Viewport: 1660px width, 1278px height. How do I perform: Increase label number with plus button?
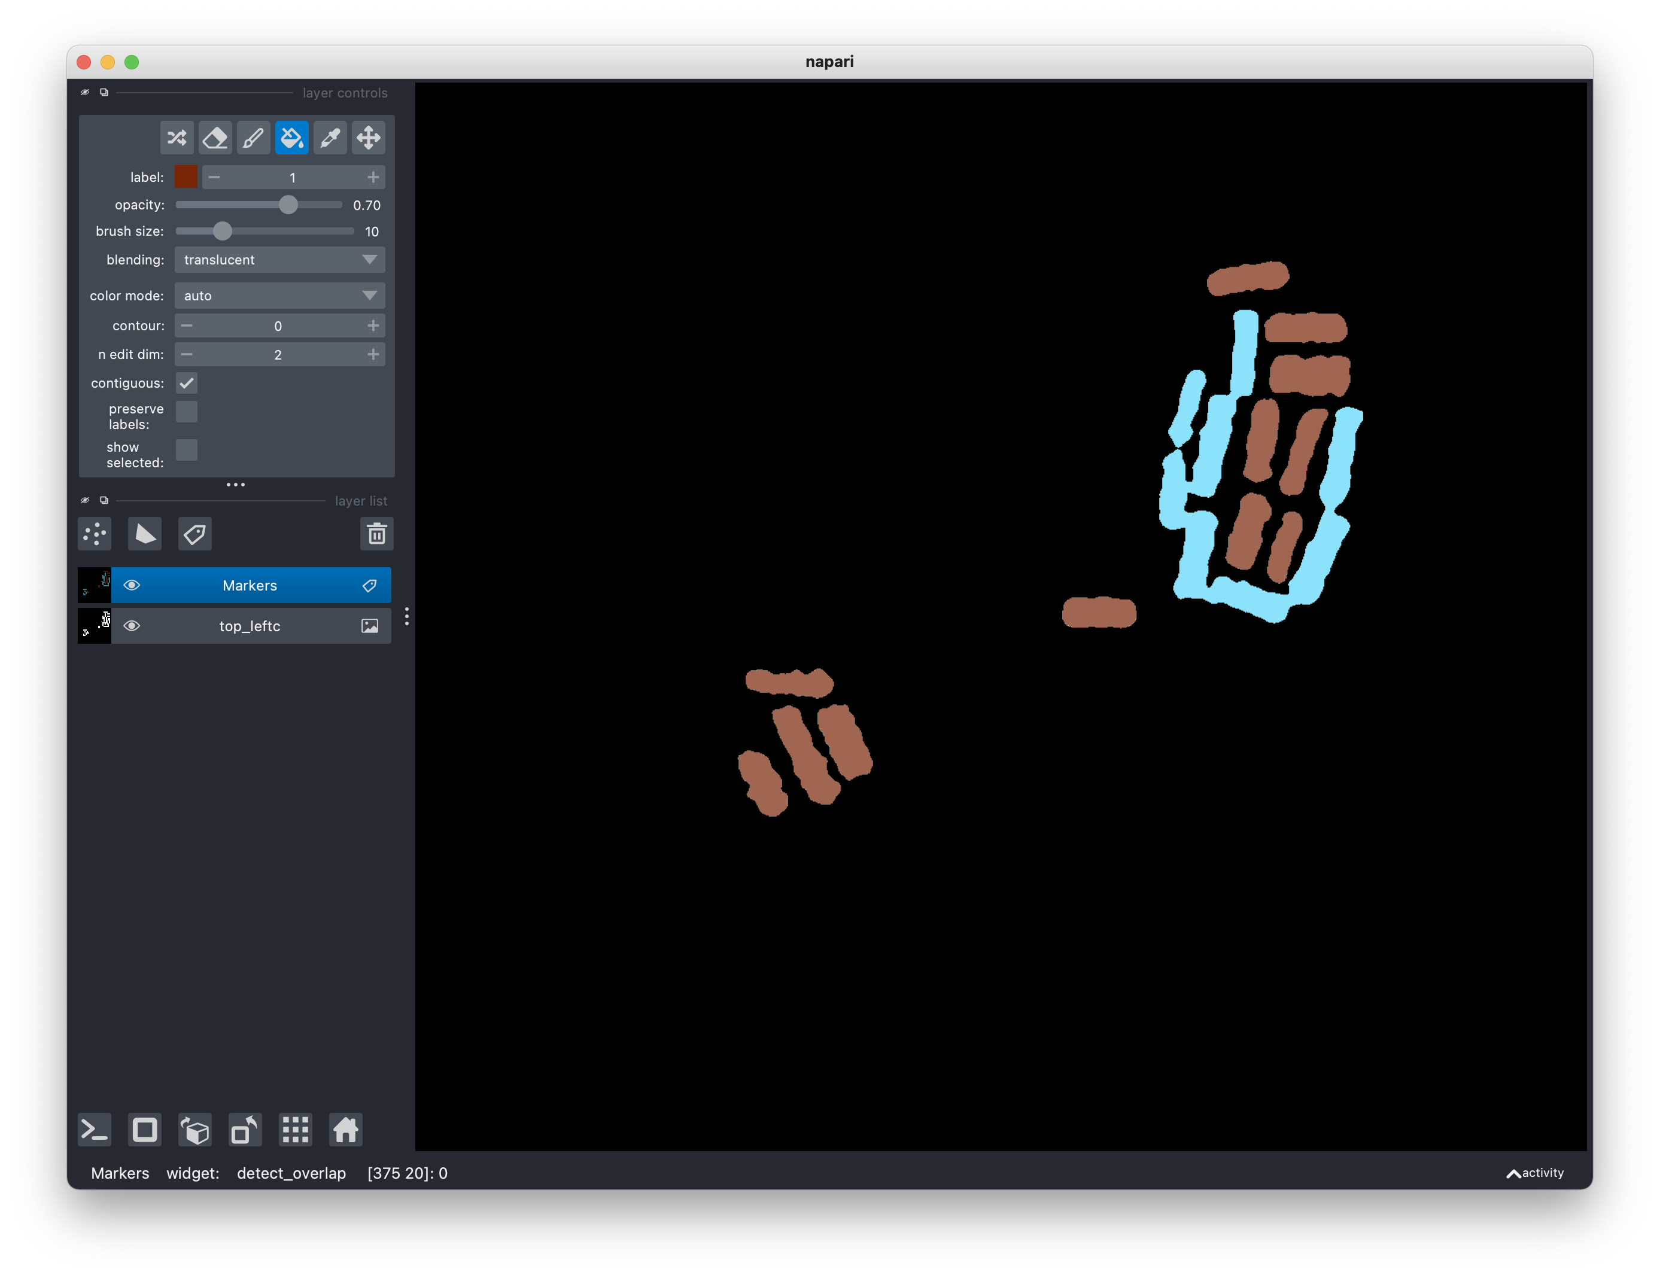pos(373,177)
